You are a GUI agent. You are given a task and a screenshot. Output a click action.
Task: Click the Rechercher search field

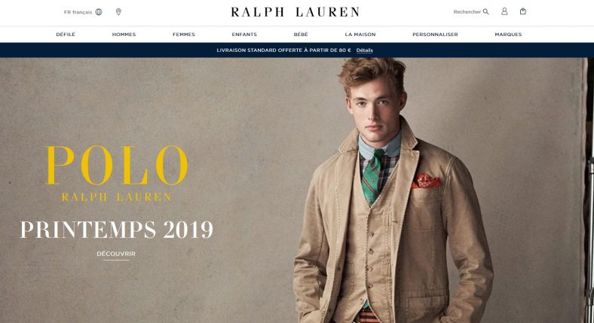point(471,12)
